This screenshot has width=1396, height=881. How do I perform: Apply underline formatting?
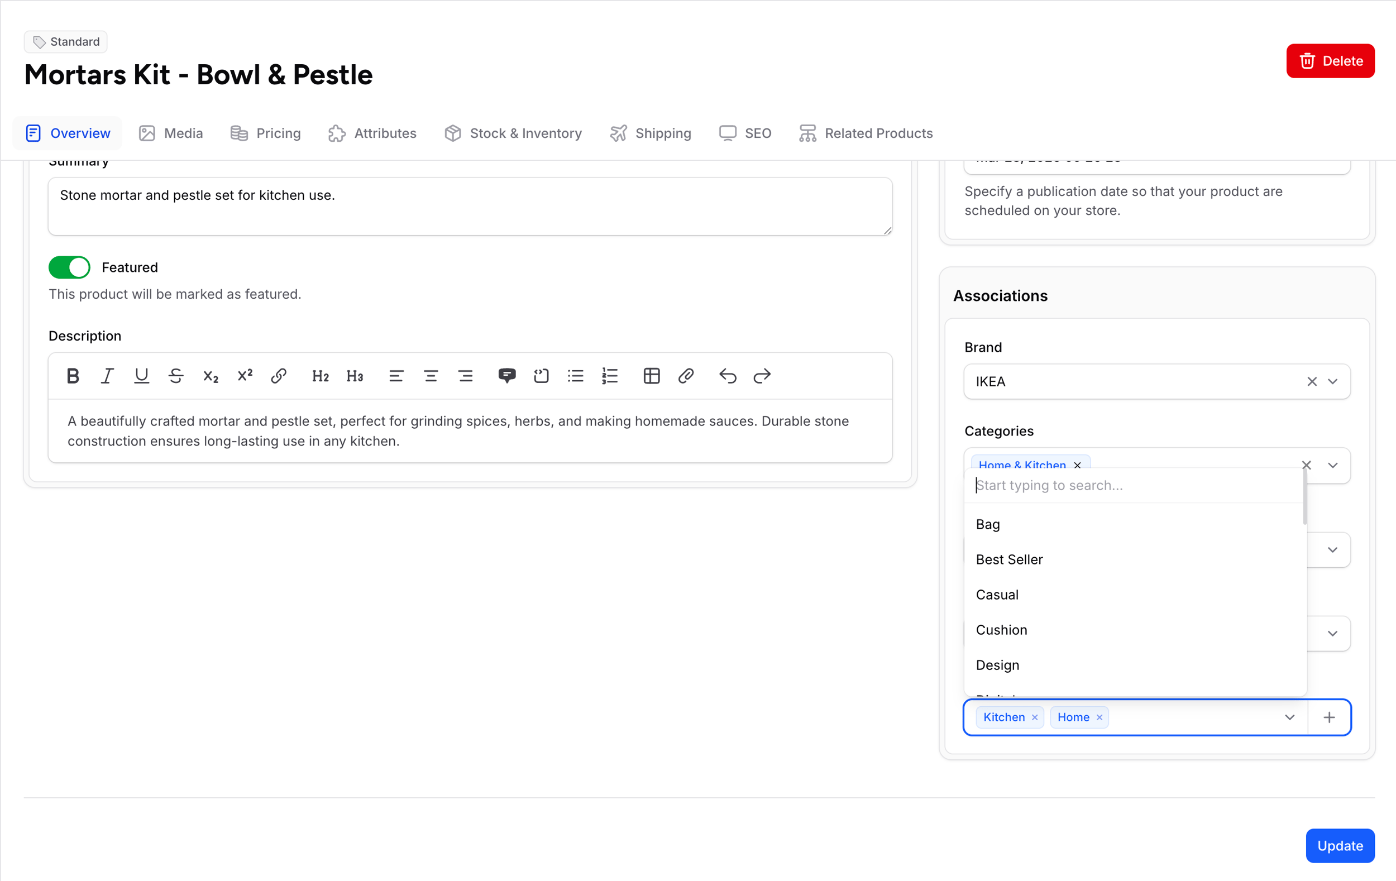141,376
